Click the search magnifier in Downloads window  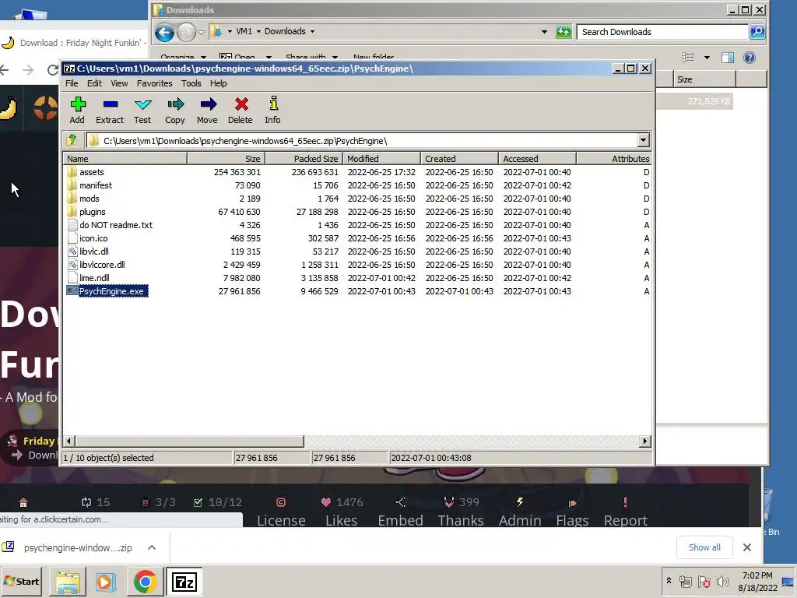point(757,31)
